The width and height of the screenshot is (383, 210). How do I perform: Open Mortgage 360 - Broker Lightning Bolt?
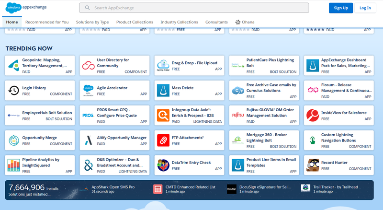click(264, 140)
